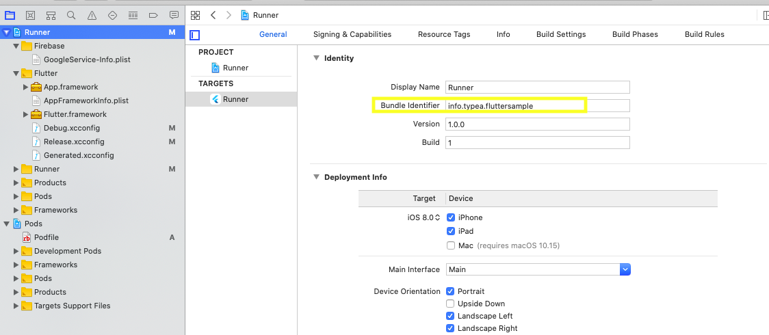Screen dimensions: 769x335
Task: Click the Bundle Identifier text field
Action: click(536, 105)
